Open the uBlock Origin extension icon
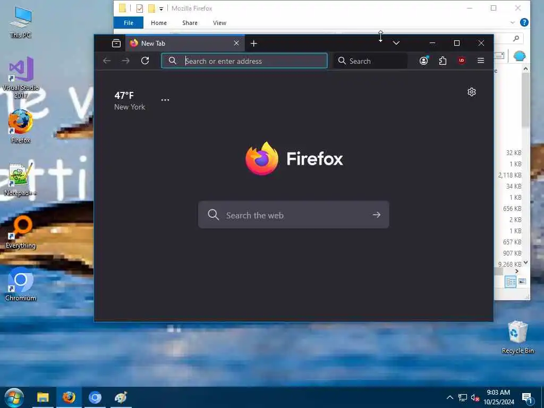544x408 pixels. point(462,61)
